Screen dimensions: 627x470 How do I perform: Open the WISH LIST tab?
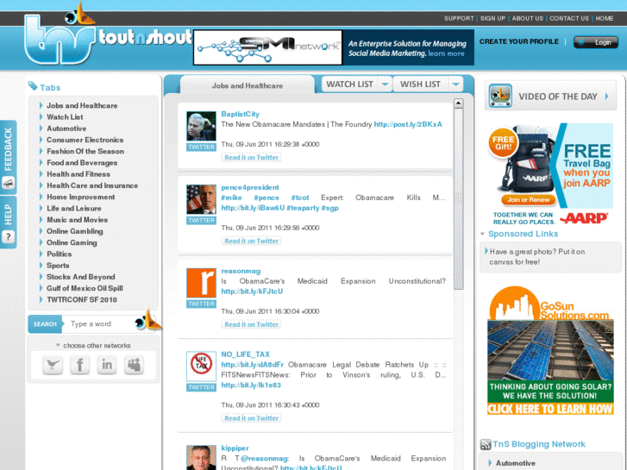tap(420, 85)
